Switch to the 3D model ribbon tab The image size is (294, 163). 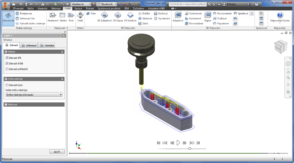[18, 8]
